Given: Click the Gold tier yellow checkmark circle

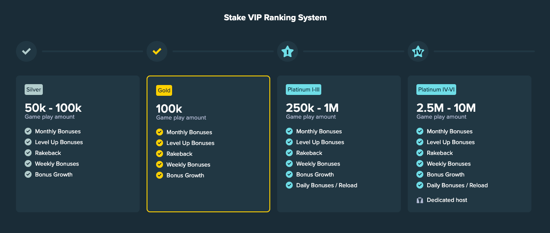Looking at the screenshot, I should pos(157,51).
